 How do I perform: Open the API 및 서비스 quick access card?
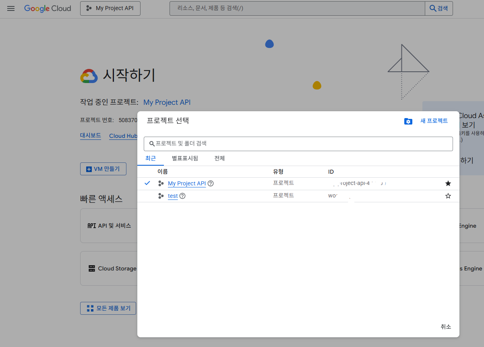pyautogui.click(x=109, y=226)
